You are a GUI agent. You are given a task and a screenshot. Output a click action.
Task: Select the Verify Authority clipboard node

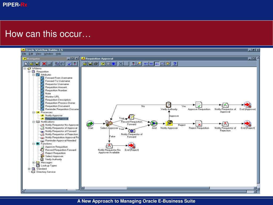pyautogui.click(x=168, y=105)
